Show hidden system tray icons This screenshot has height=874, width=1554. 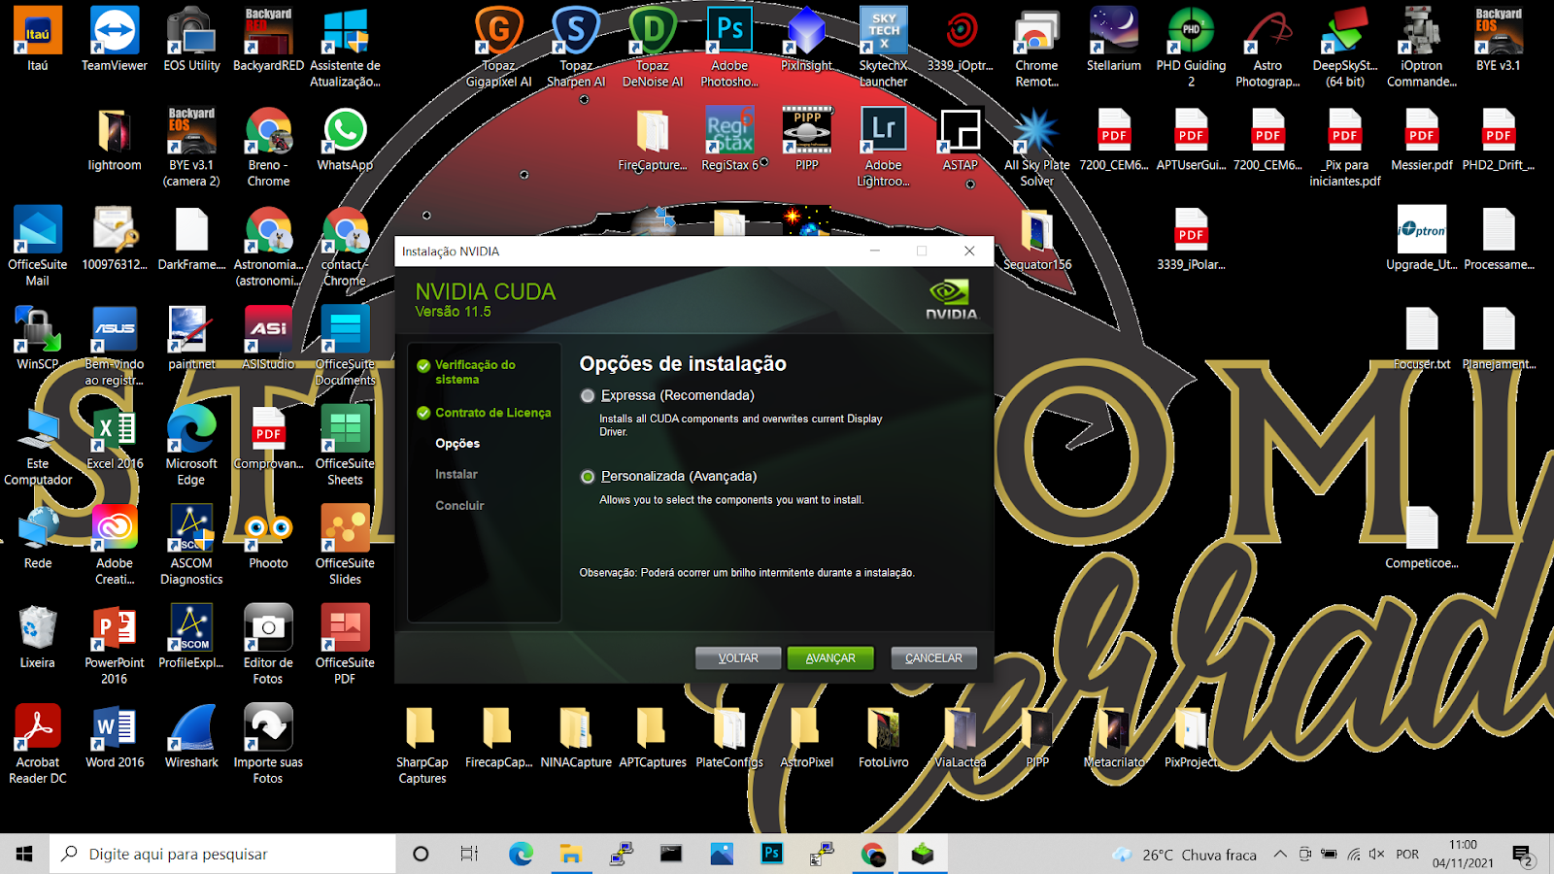[1280, 855]
